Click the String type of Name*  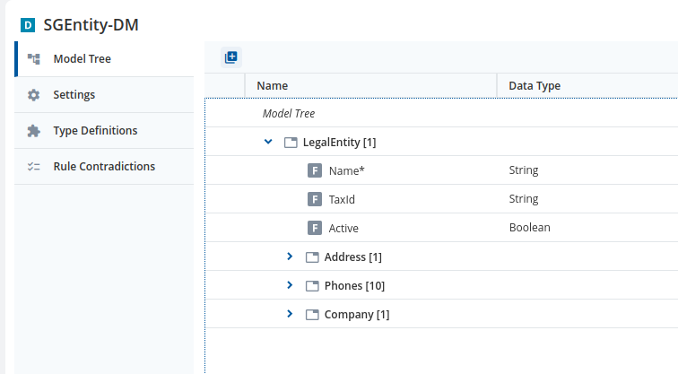[x=524, y=170]
